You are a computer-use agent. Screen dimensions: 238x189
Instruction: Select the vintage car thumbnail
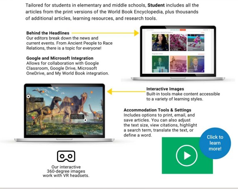click(178, 64)
